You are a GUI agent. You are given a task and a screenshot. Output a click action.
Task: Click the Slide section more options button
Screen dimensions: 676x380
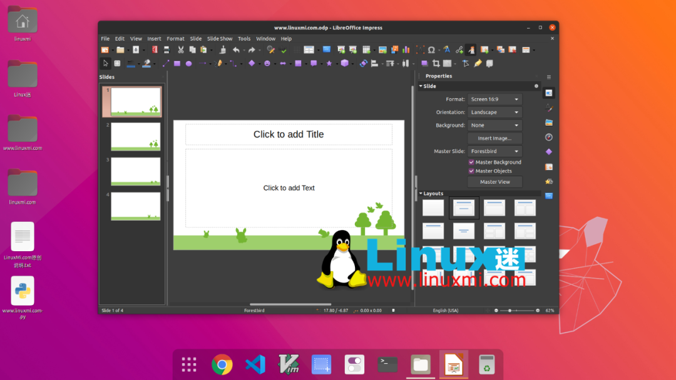(x=536, y=86)
